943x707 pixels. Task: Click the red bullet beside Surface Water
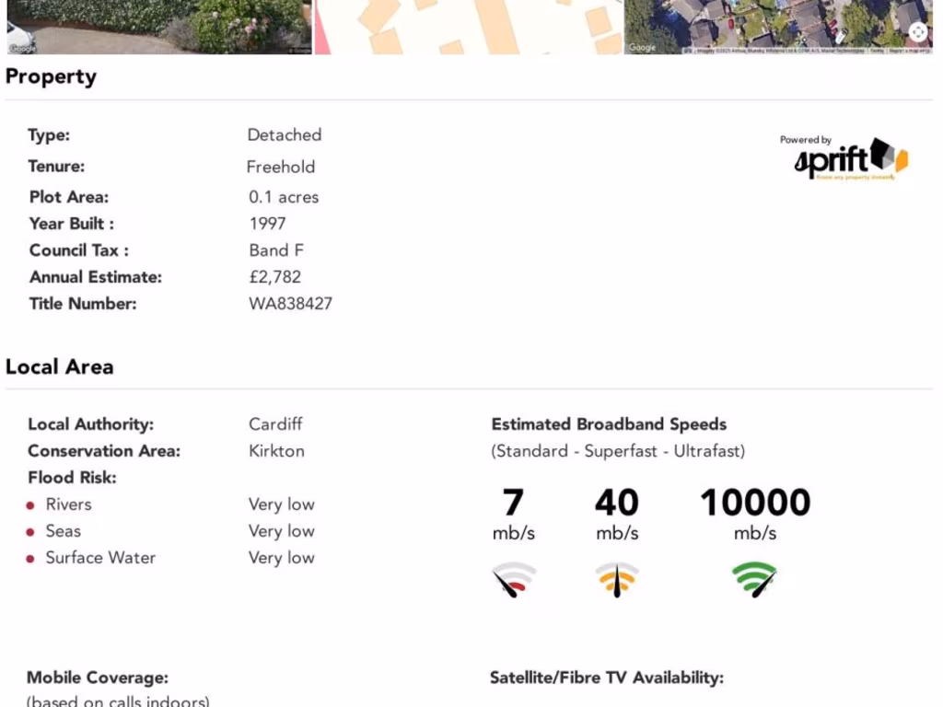coord(30,559)
